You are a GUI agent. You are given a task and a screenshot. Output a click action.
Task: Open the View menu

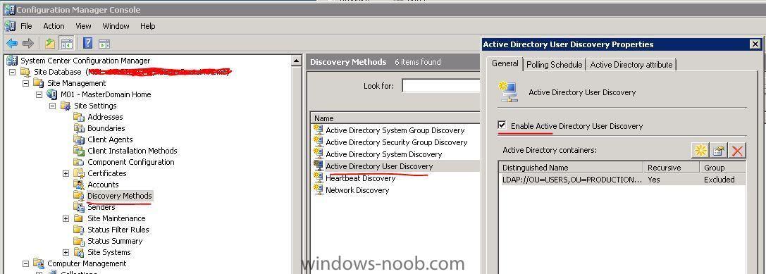(x=83, y=26)
